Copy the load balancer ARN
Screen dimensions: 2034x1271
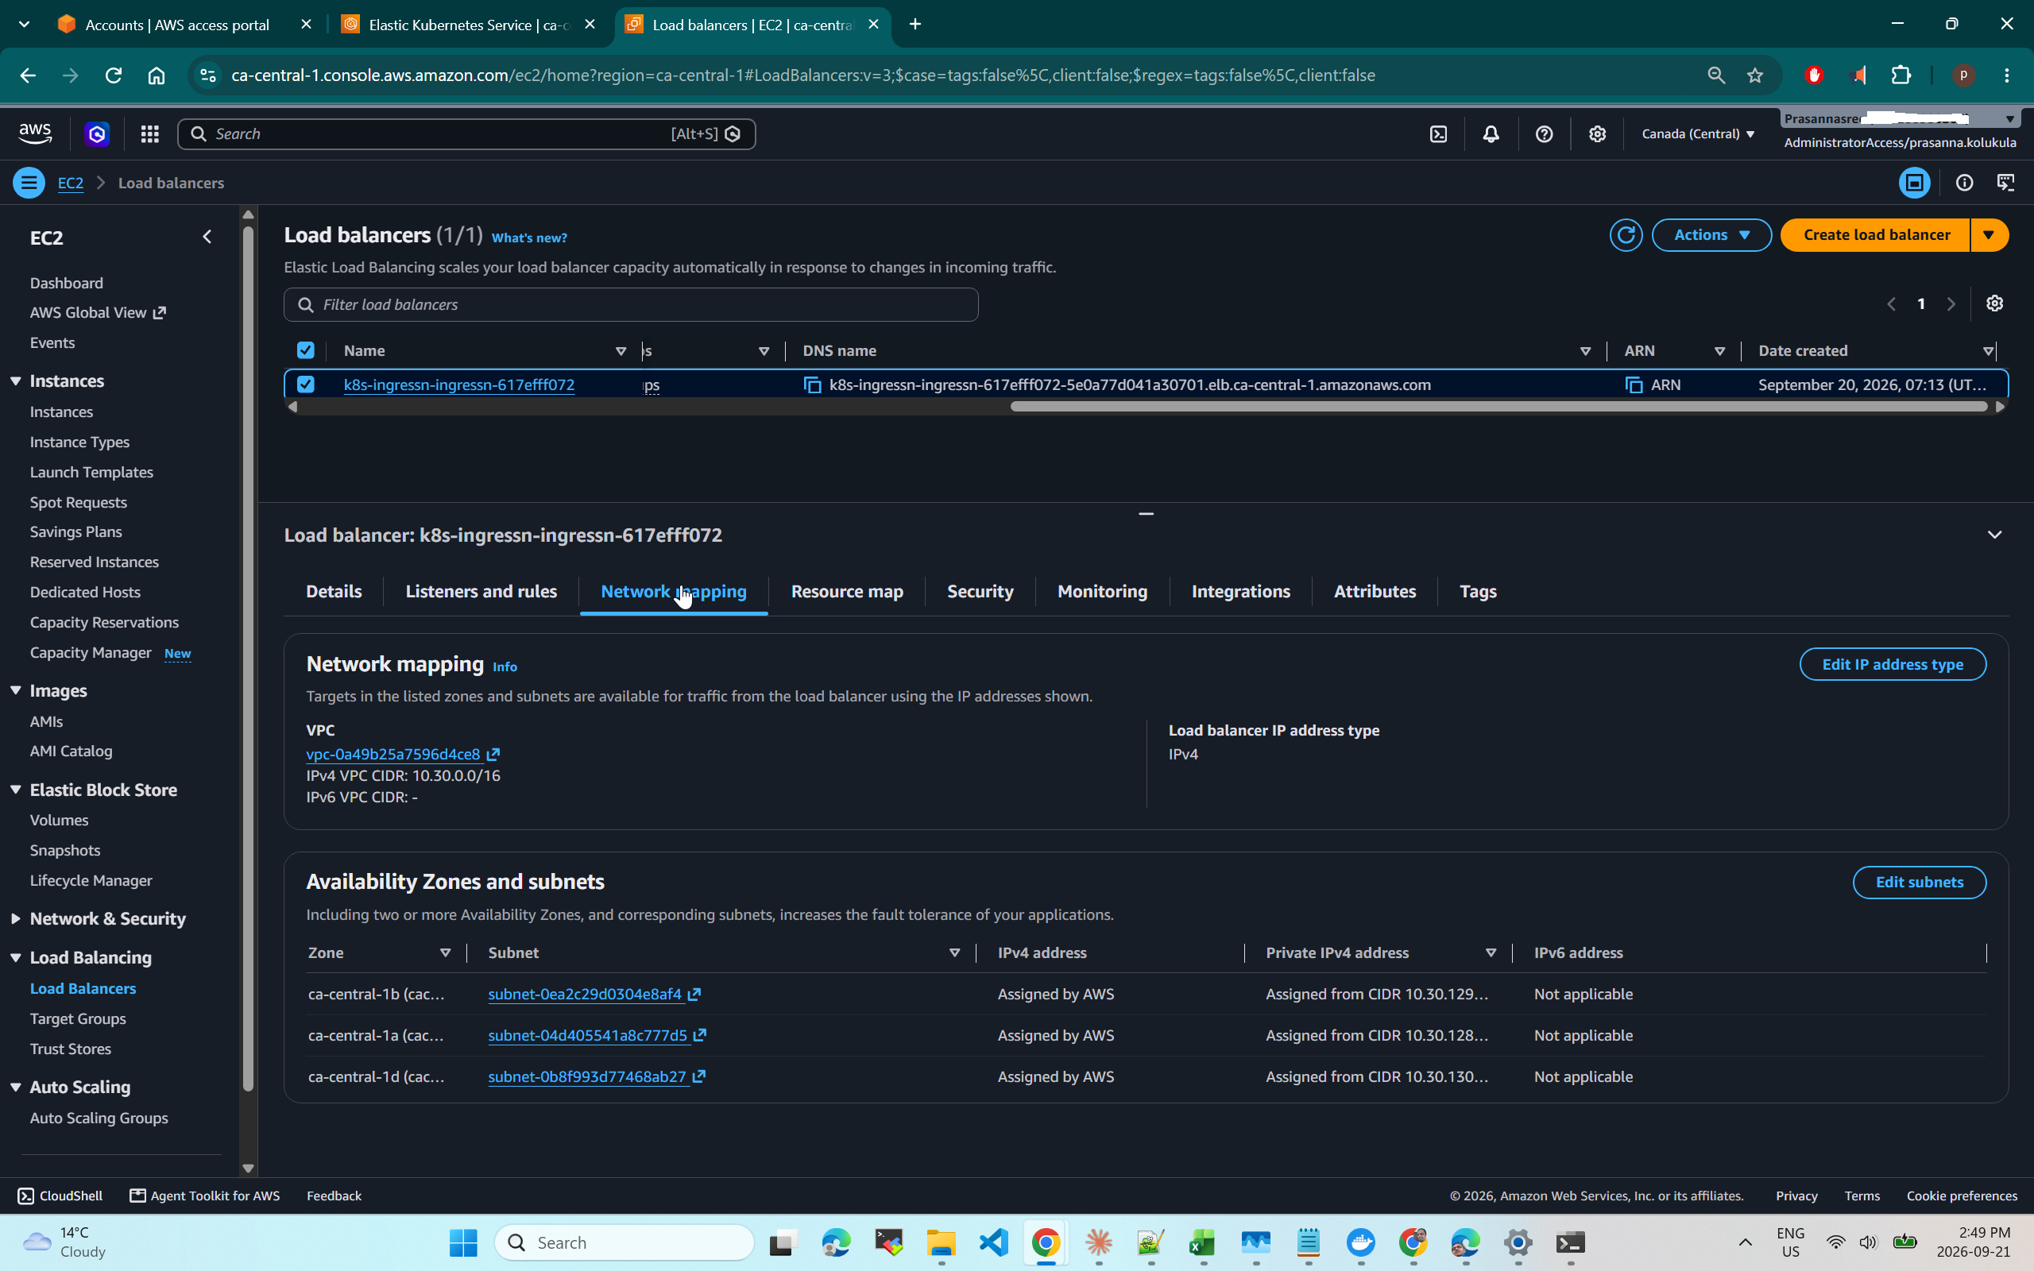(x=1633, y=385)
